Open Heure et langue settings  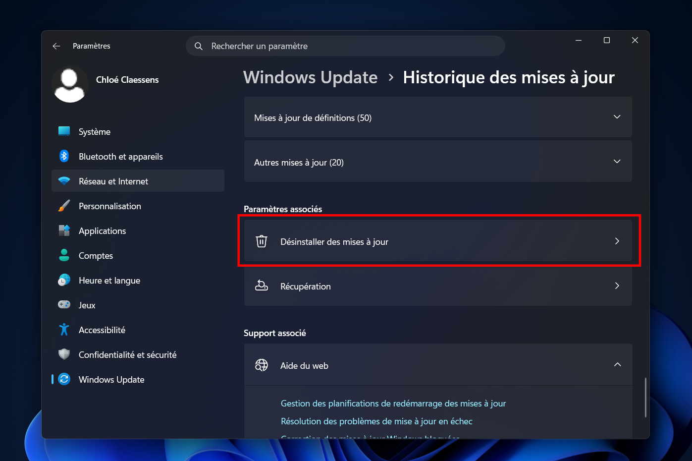click(x=138, y=280)
